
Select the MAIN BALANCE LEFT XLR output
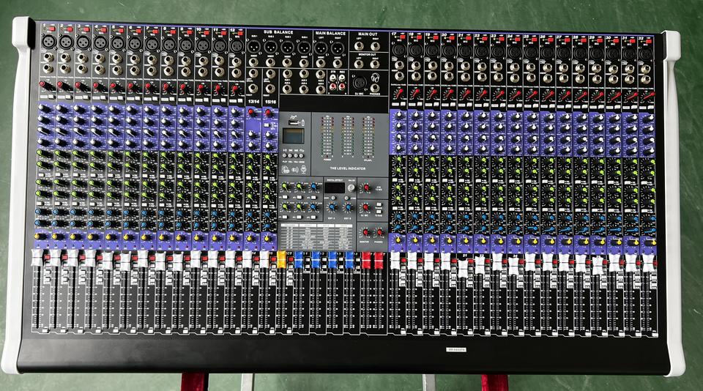[321, 48]
